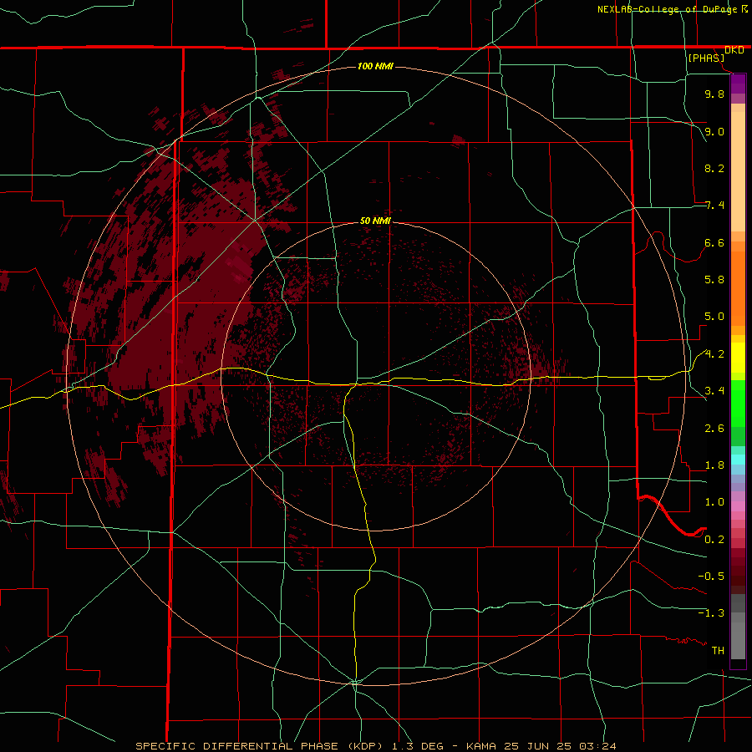Pick the dark red swatch in the color bar

pos(738,571)
